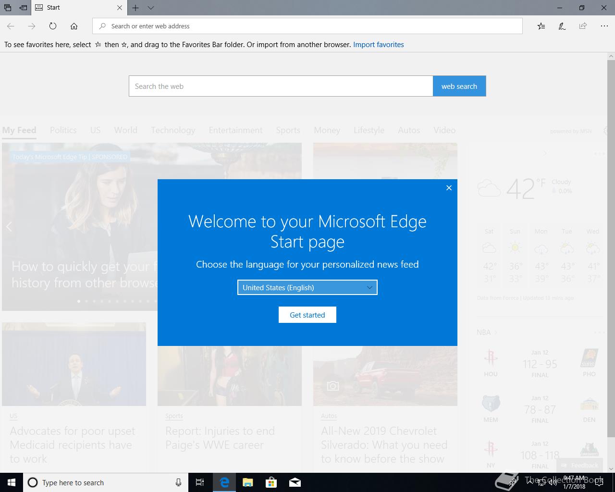Expand the language selection dropdown

[x=307, y=287]
